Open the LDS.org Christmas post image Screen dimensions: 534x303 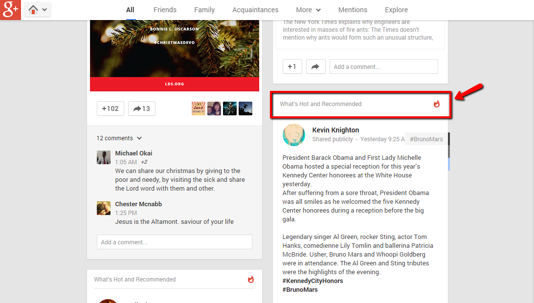(175, 56)
